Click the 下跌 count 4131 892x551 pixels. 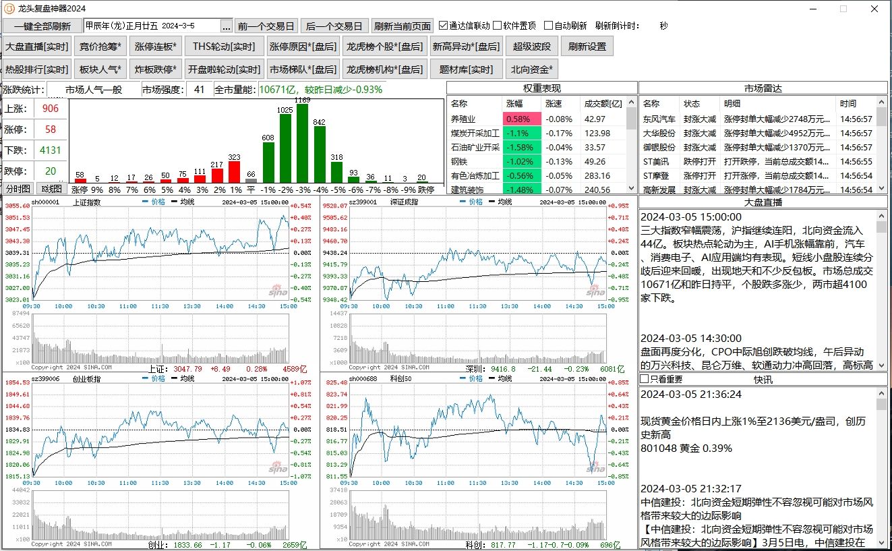pyautogui.click(x=50, y=150)
